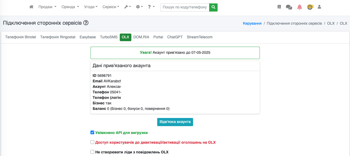Open the DOM.RIA tab
The height and width of the screenshot is (156, 350).
point(141,37)
